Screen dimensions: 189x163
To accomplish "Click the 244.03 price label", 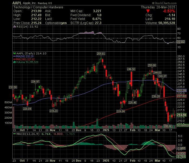I will point(157,72).
